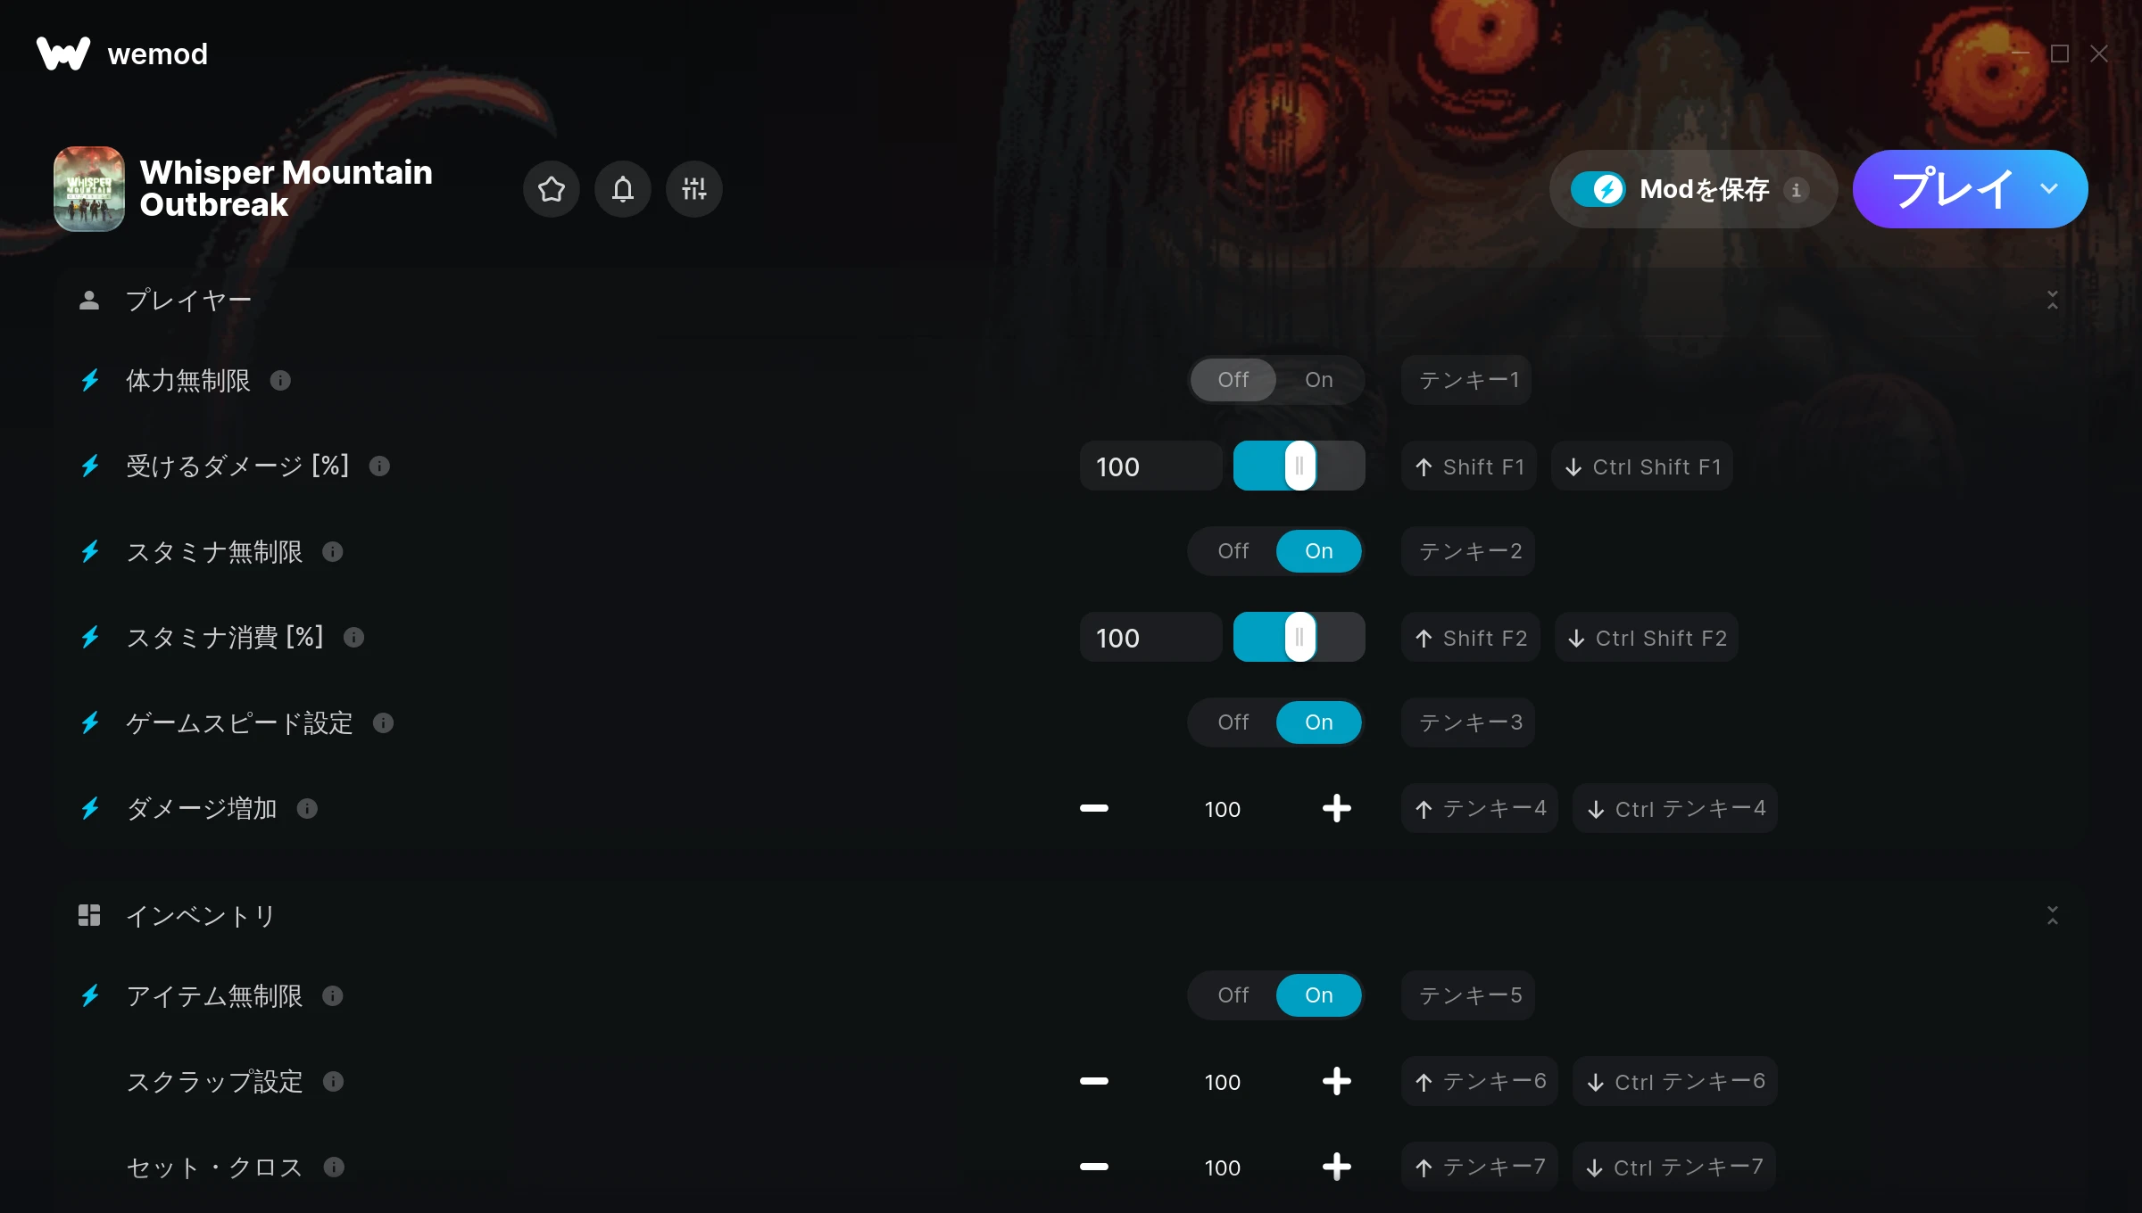Turn on 体力無制限 toggle
Screen dimensions: 2142x1213
(1319, 380)
